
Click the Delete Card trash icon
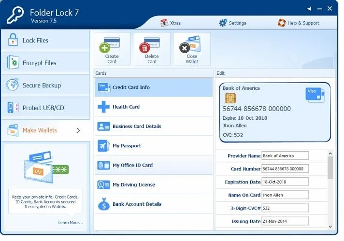(149, 45)
